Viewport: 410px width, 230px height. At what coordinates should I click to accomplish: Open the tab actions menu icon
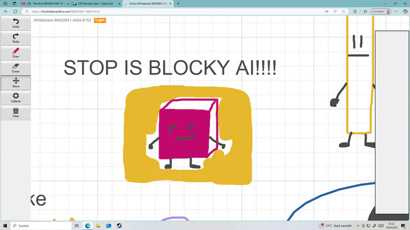coord(15,4)
